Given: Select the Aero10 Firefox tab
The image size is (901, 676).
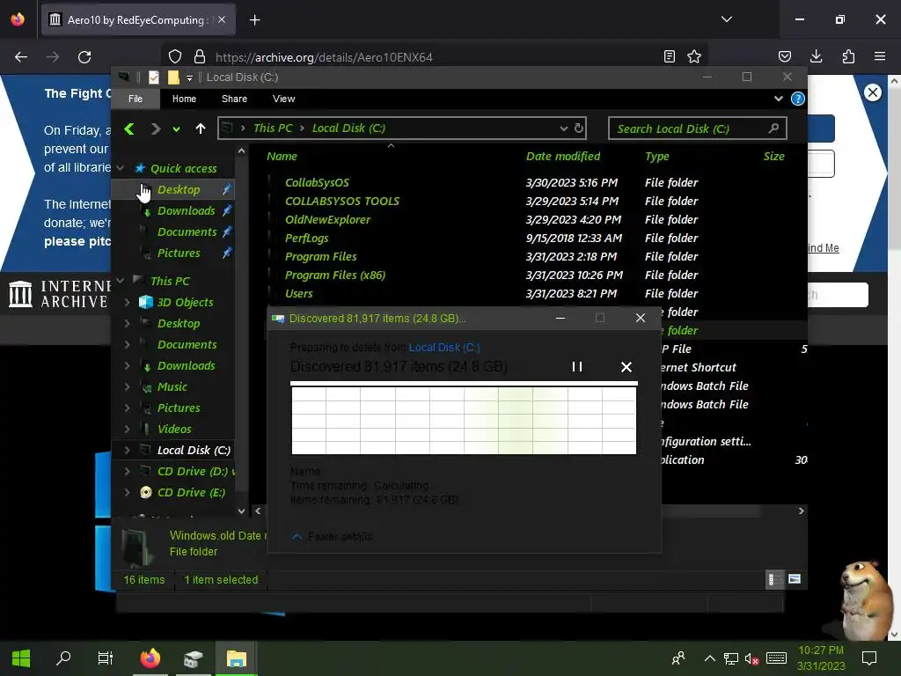Looking at the screenshot, I should (138, 20).
